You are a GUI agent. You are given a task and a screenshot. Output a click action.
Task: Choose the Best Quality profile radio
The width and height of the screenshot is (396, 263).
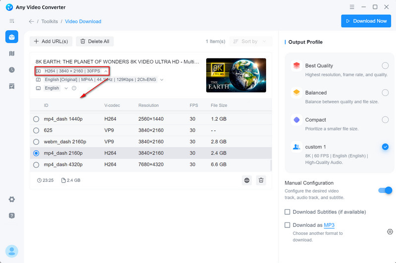(385, 66)
